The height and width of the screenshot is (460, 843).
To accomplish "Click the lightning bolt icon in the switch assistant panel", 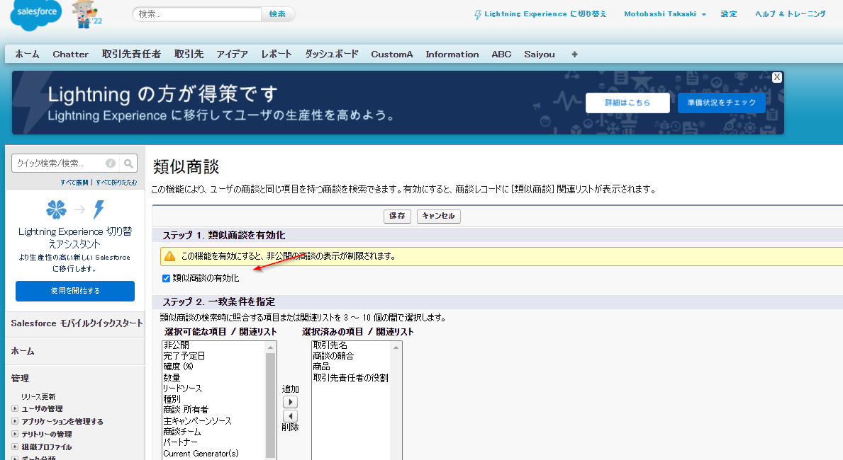I will (x=99, y=209).
